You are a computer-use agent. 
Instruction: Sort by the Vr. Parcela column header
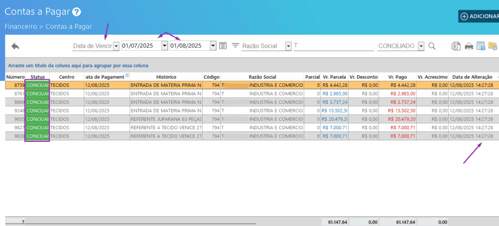(x=334, y=77)
